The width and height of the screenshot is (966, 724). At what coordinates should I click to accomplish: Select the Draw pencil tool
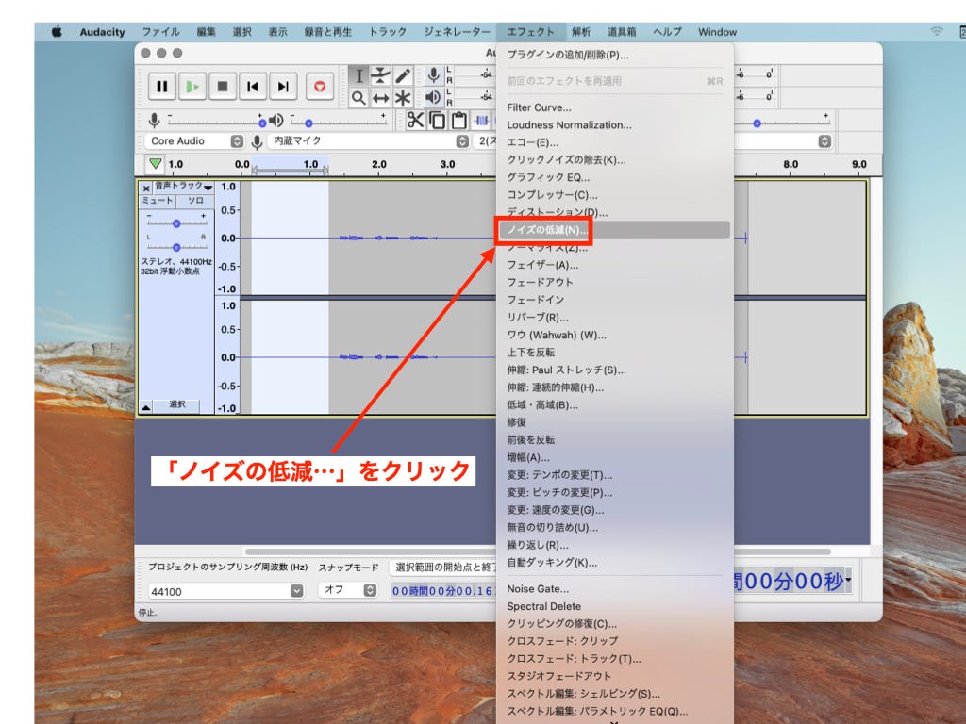pyautogui.click(x=403, y=75)
